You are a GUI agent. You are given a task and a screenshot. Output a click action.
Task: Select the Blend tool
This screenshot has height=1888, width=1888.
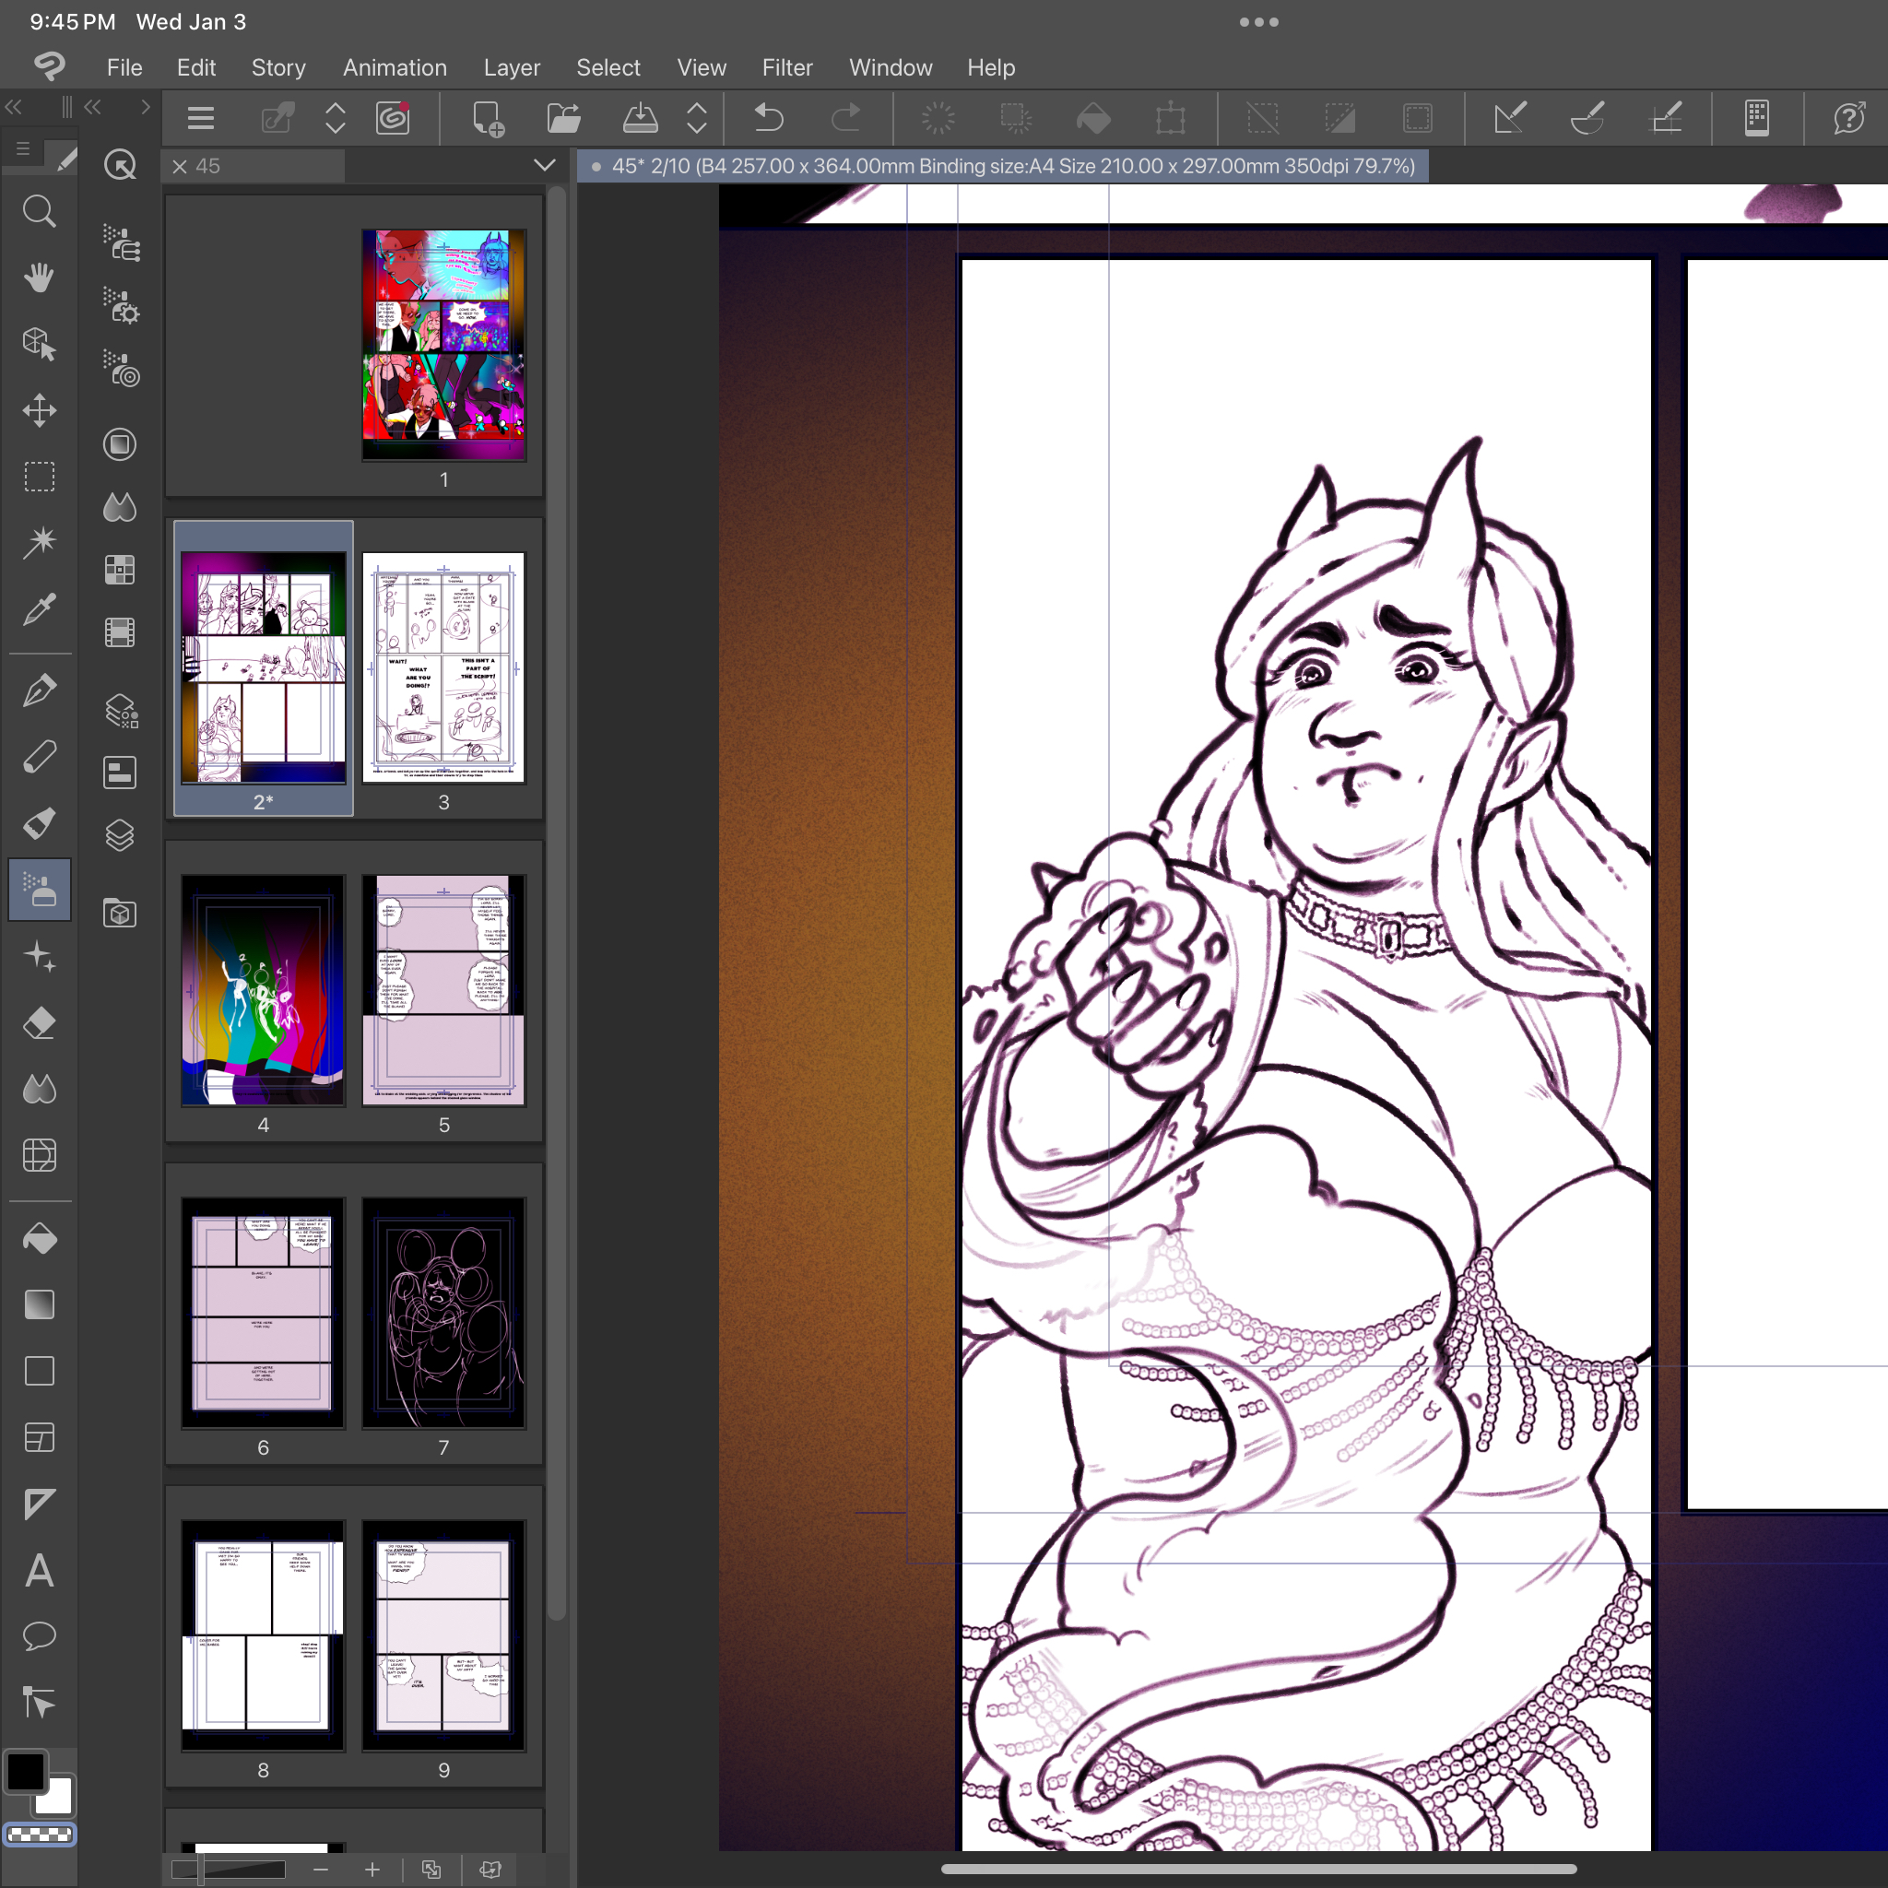pyautogui.click(x=39, y=1089)
